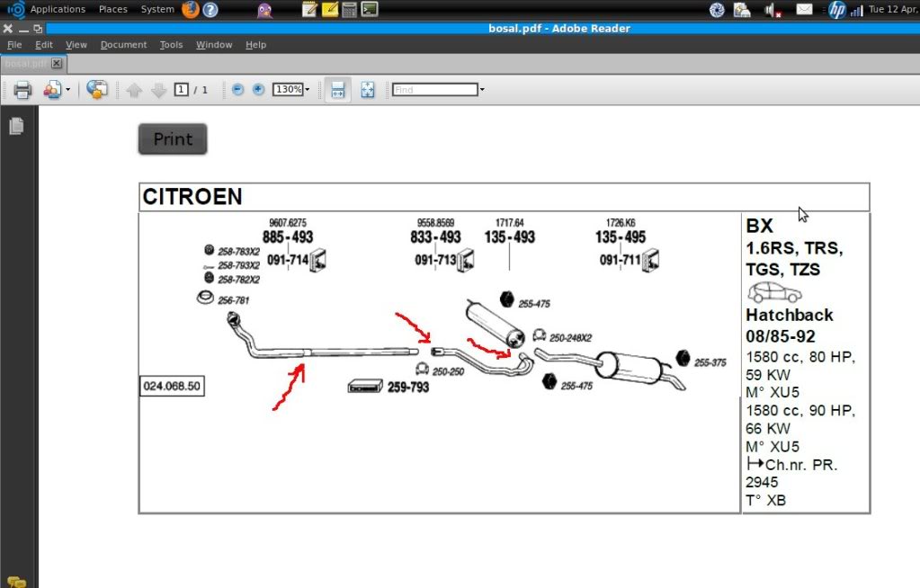Click the page number field
Viewport: 920px width, 588px height.
click(x=181, y=89)
